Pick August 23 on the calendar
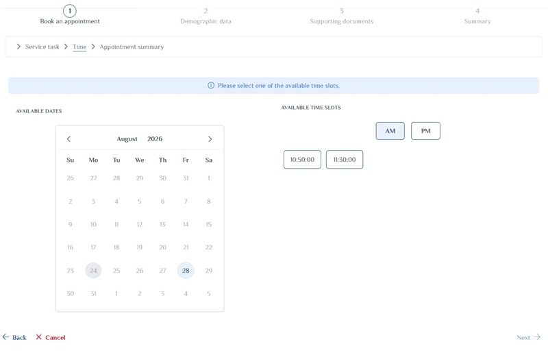 coord(71,271)
